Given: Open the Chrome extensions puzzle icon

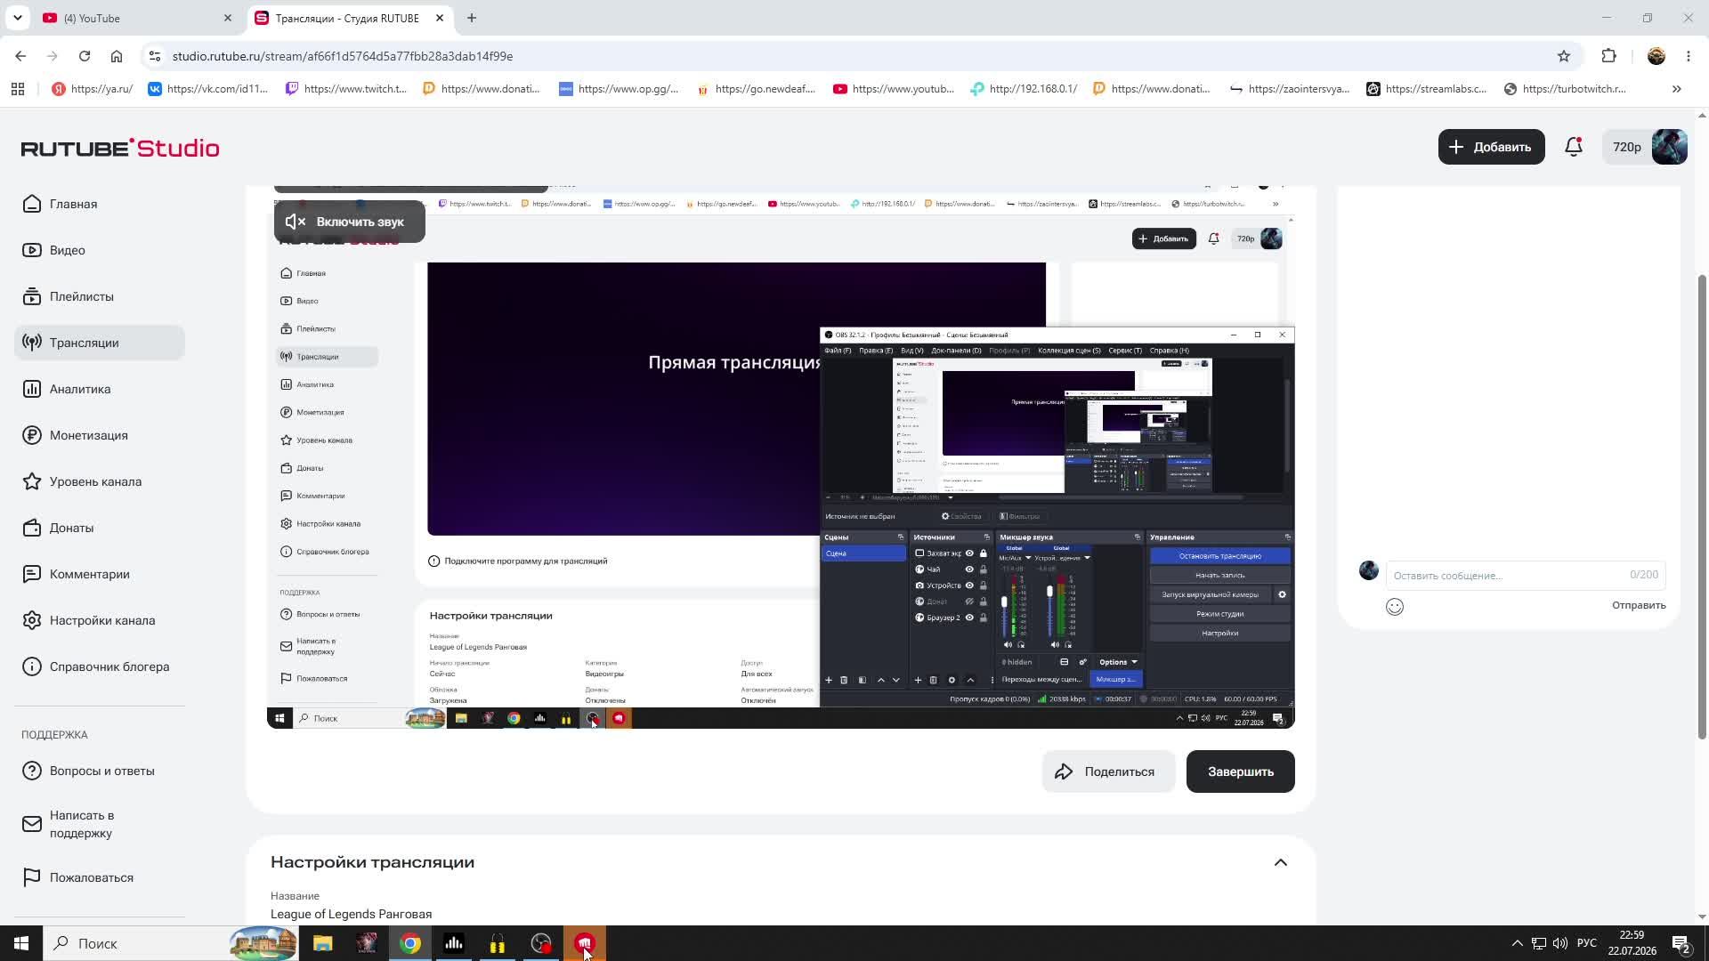Looking at the screenshot, I should pyautogui.click(x=1608, y=56).
